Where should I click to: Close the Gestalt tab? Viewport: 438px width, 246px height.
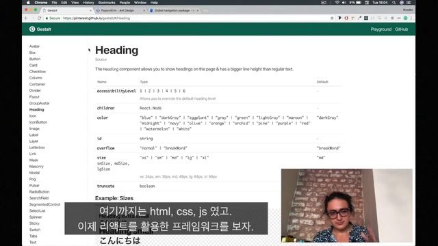point(90,10)
